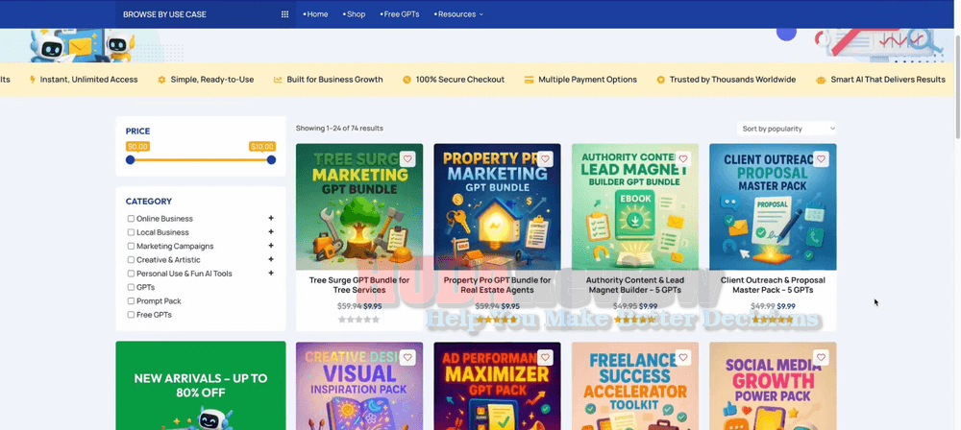
Task: Click the robot icon beside Smart AI That Delivers
Action: coord(822,80)
